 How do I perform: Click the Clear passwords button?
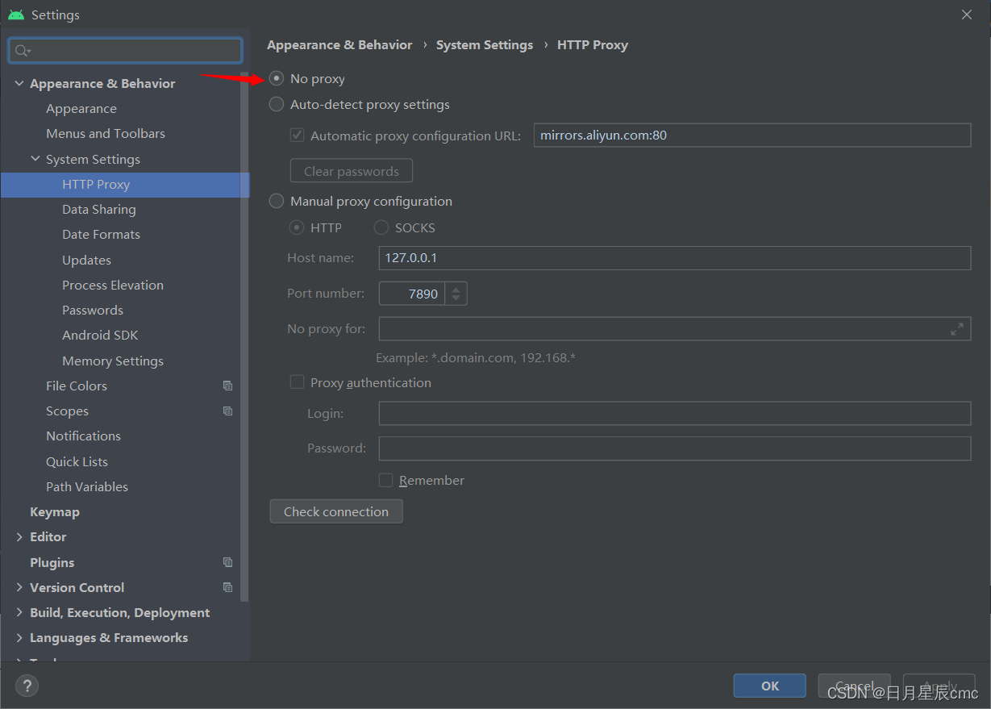tap(352, 171)
